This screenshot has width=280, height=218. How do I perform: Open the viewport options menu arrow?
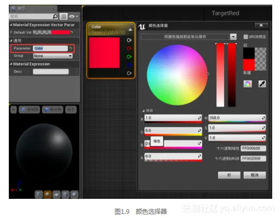point(13,110)
